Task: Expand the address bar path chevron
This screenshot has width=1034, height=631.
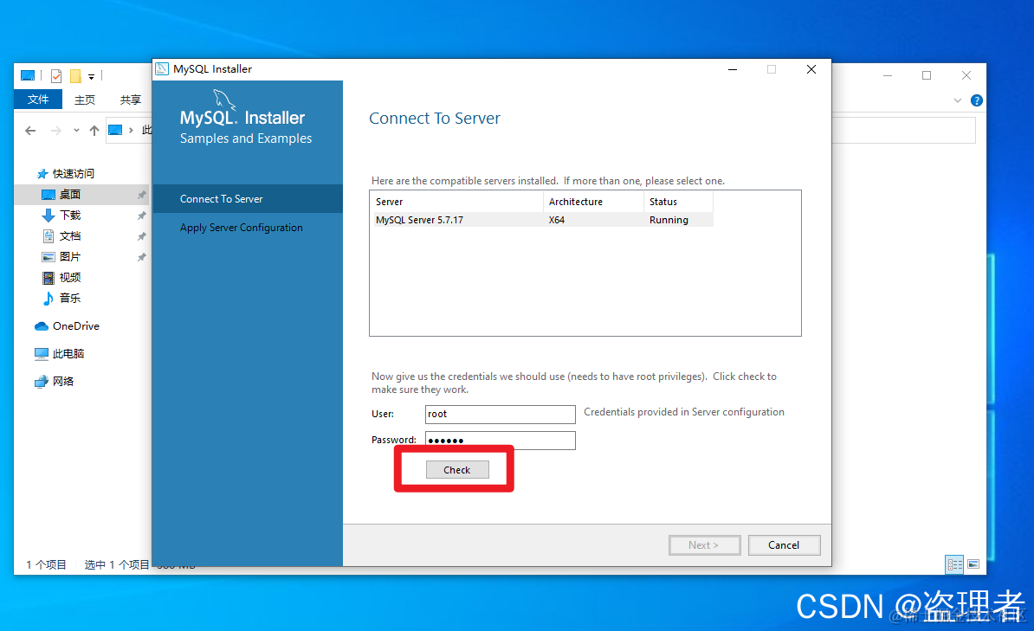Action: tap(132, 131)
